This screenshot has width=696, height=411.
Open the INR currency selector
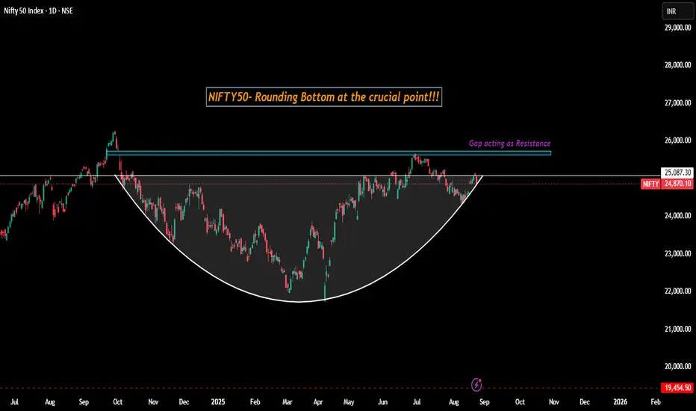click(677, 11)
